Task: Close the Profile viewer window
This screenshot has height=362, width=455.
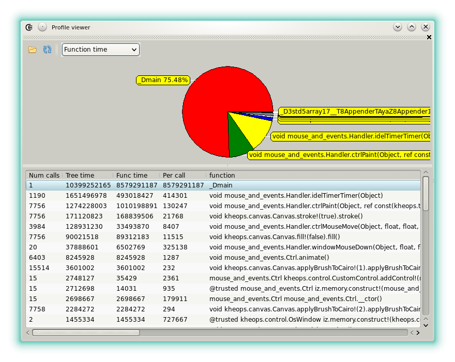Action: (x=426, y=27)
